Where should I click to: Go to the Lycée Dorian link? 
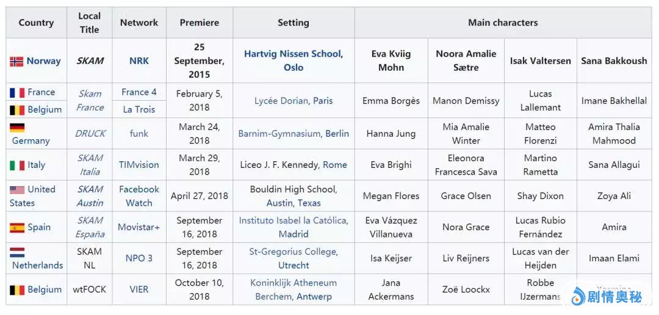pos(281,101)
